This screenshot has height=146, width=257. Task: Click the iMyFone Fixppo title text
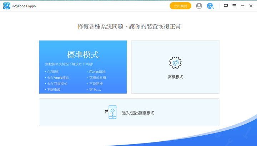(x=24, y=6)
